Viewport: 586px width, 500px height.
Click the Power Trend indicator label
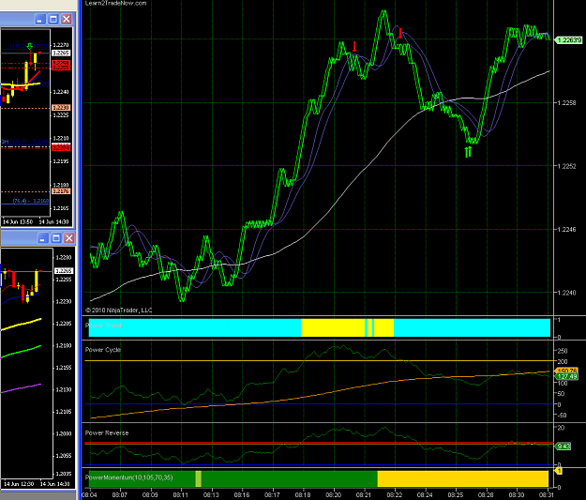pyautogui.click(x=103, y=326)
